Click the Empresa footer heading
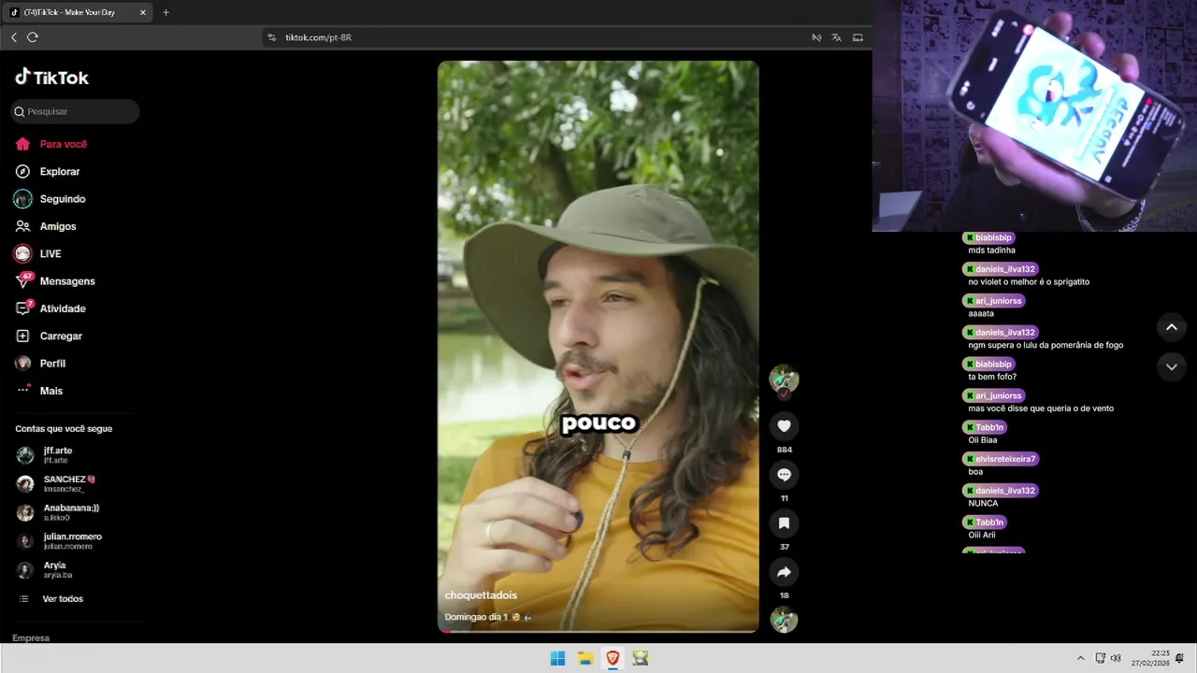1197x673 pixels. 31,637
